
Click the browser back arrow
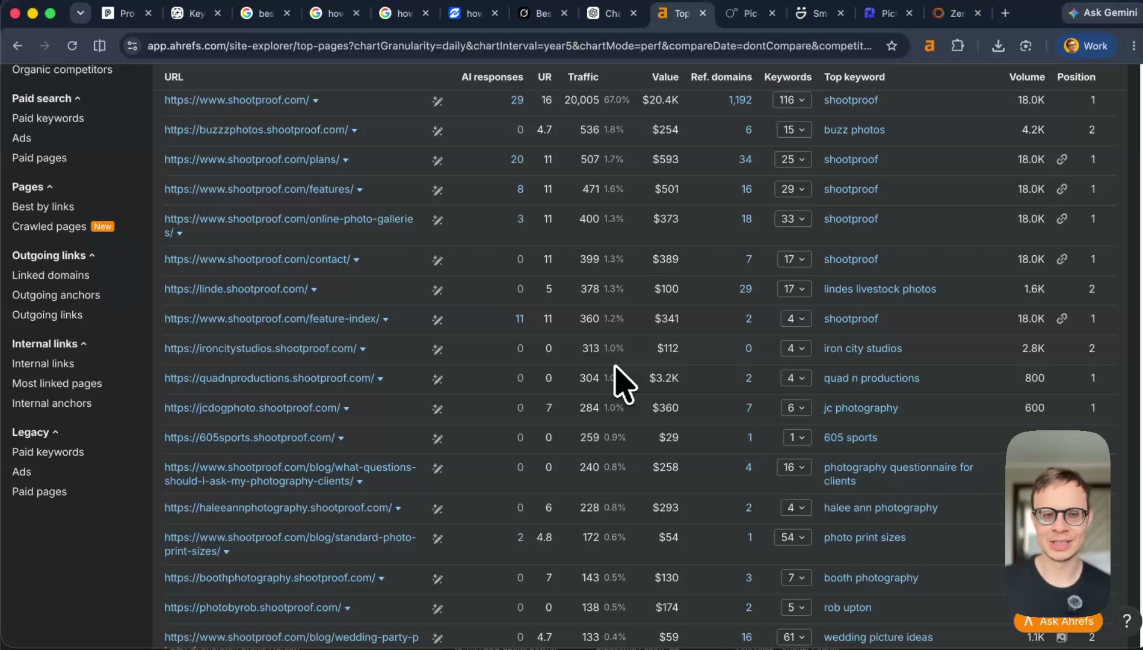17,46
